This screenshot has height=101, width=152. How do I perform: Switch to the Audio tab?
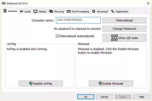(25, 11)
